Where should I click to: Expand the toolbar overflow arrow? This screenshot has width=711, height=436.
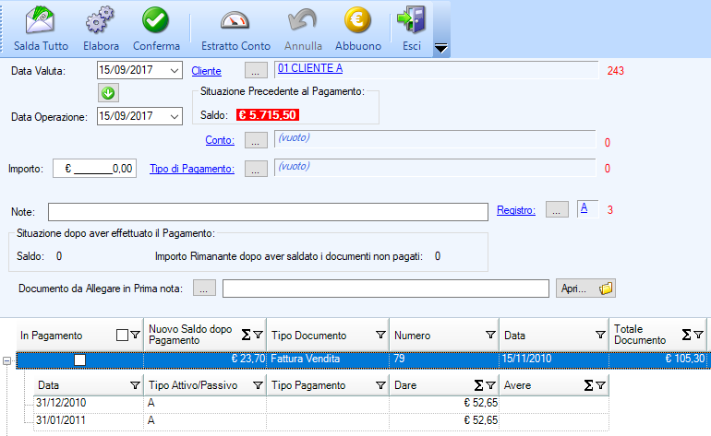point(440,48)
